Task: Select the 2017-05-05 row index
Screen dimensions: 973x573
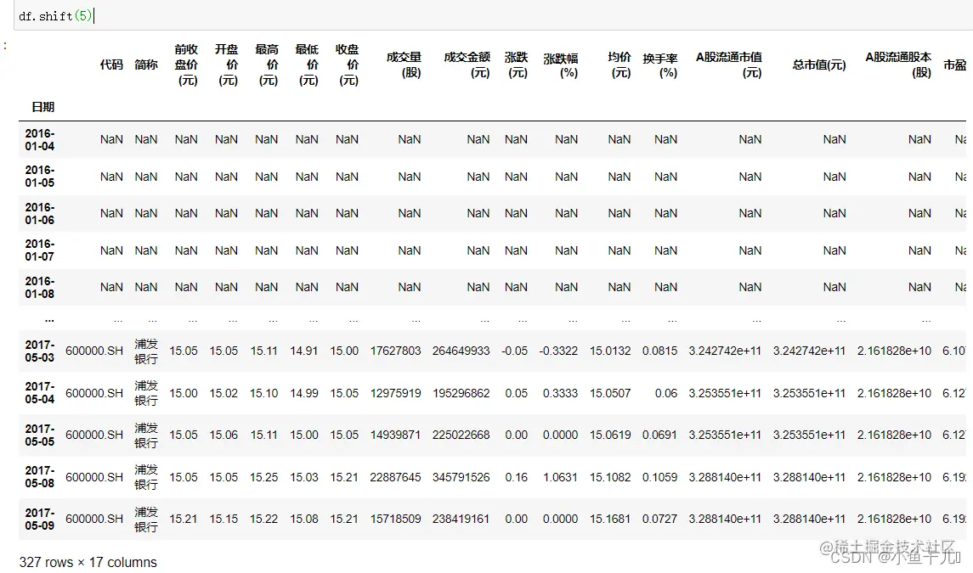Action: [40, 435]
